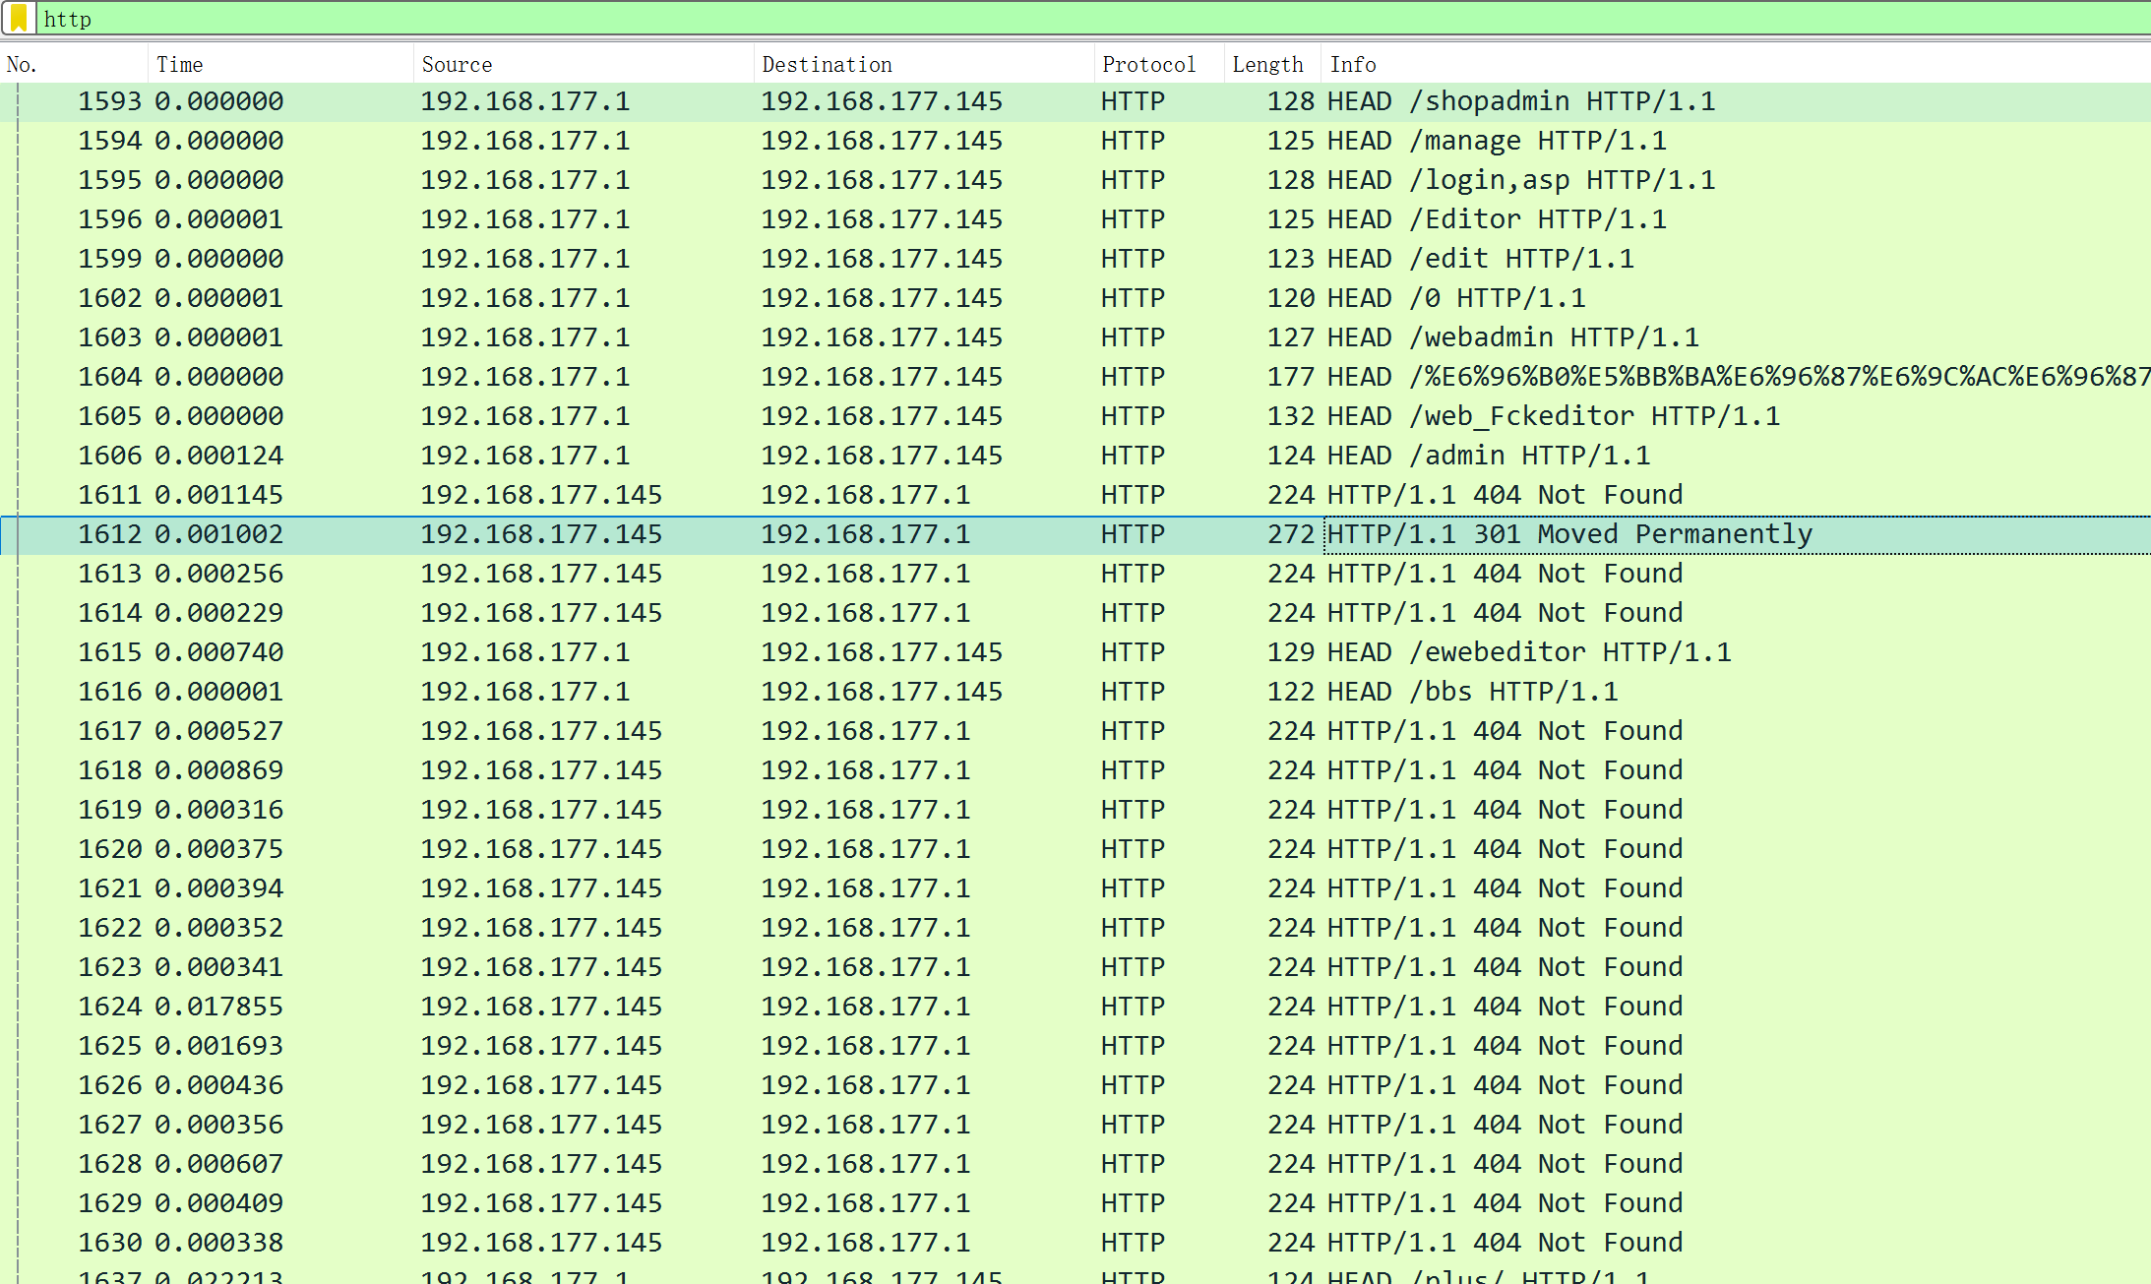Select packet 1615 HEAD /ewebeditor request

pos(1528,652)
